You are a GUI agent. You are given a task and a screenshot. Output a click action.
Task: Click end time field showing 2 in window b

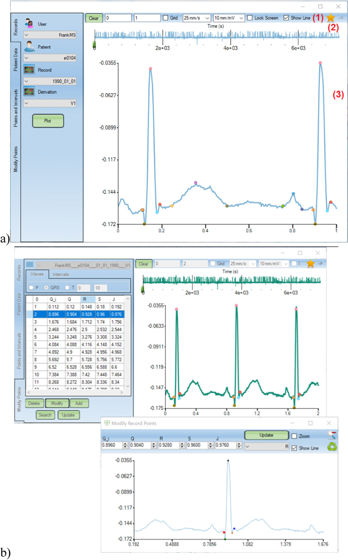tap(195, 264)
